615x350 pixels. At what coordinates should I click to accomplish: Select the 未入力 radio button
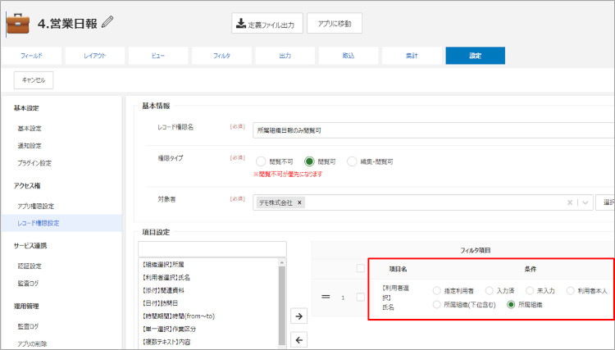530,291
